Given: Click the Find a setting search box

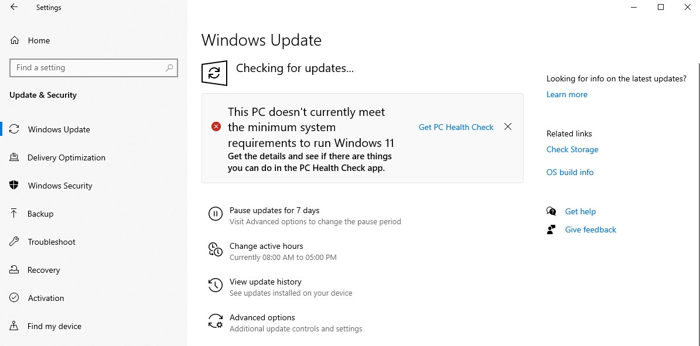Looking at the screenshot, I should pyautogui.click(x=94, y=68).
